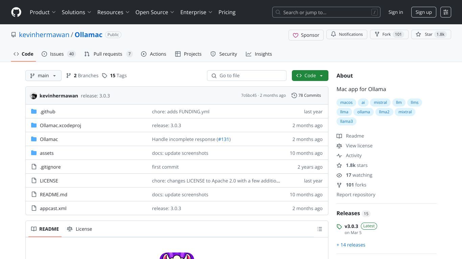Image resolution: width=462 pixels, height=259 pixels.
Task: Click the Activity pulse icon
Action: (339, 155)
